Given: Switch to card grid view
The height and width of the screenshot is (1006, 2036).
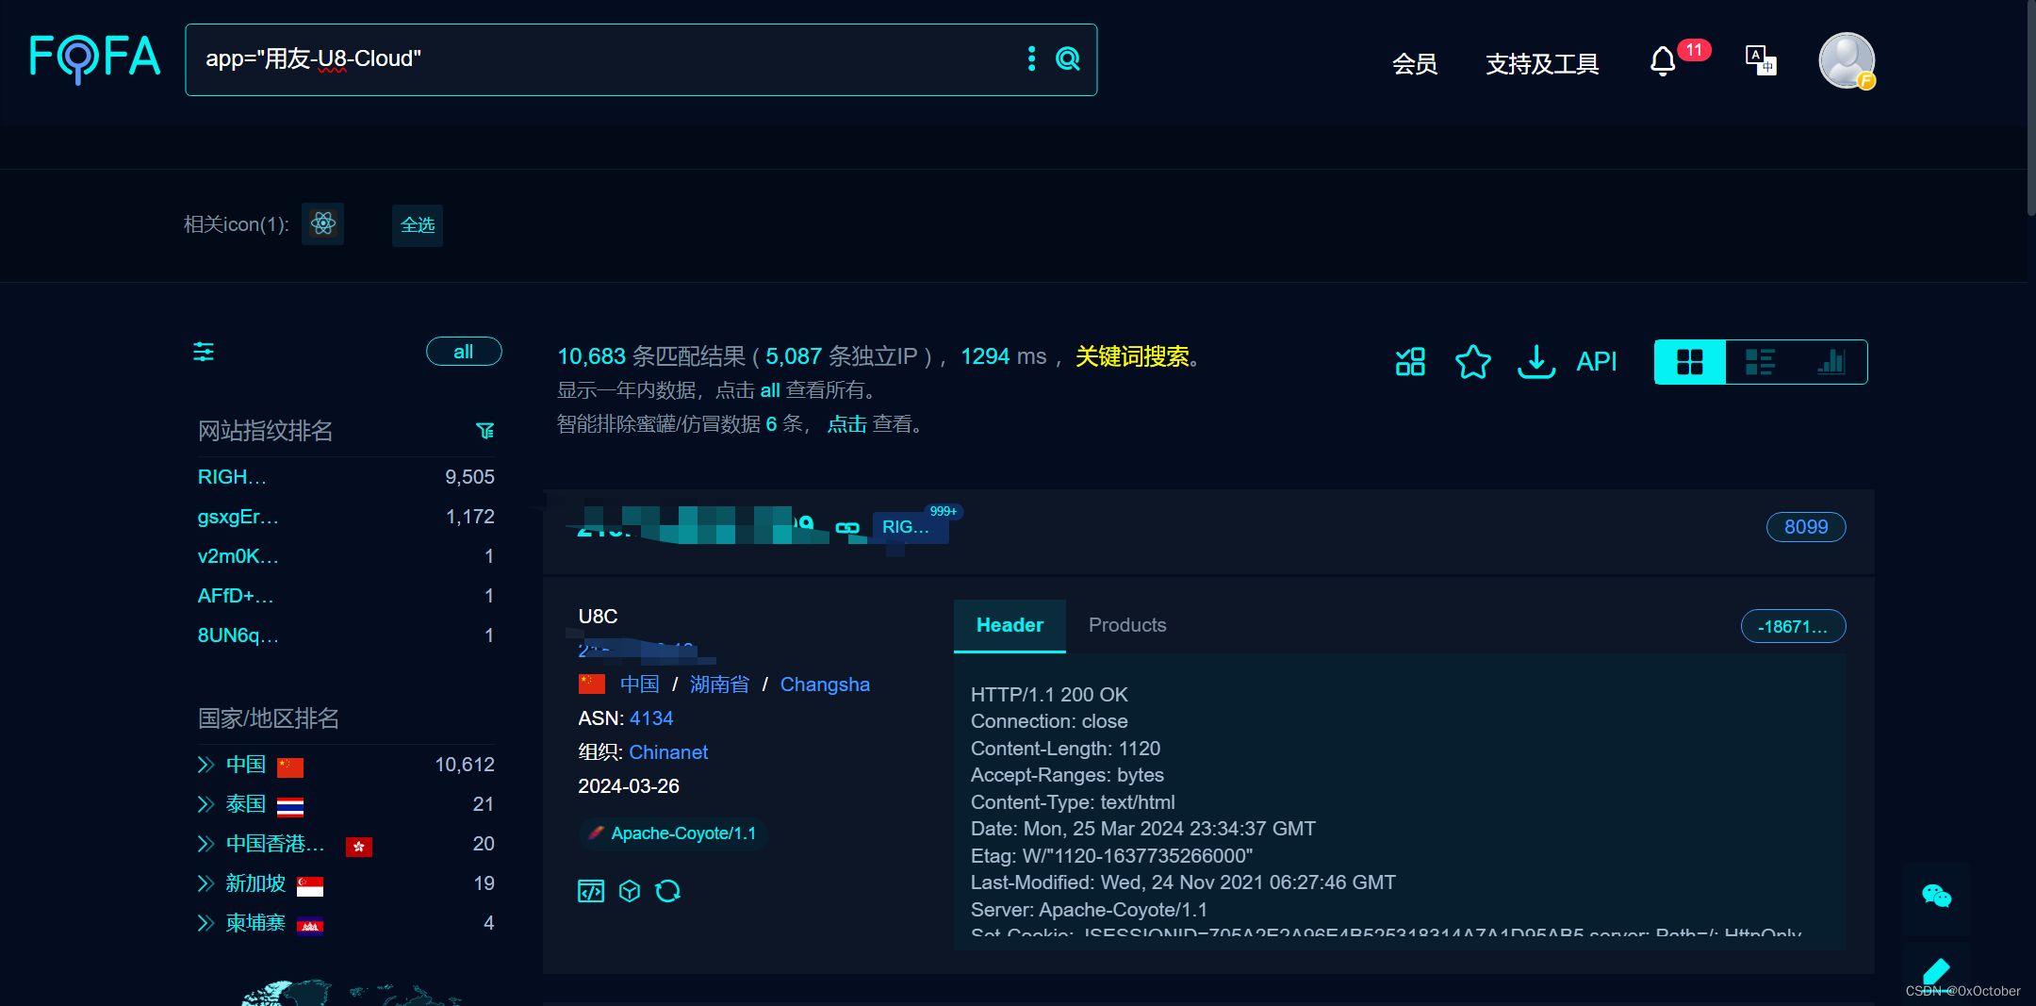Looking at the screenshot, I should 1690,362.
